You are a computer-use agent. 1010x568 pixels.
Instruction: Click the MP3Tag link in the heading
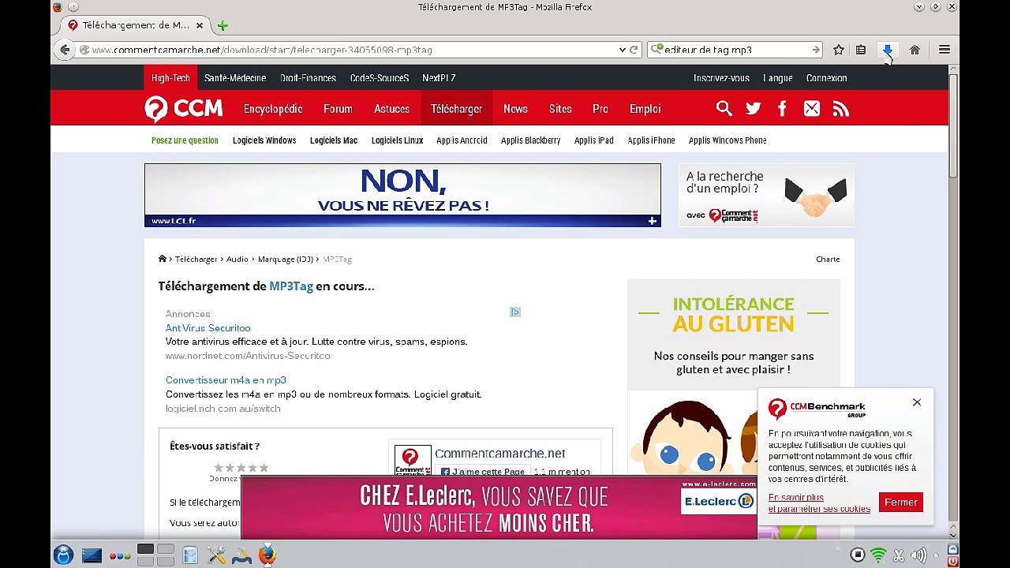click(291, 286)
